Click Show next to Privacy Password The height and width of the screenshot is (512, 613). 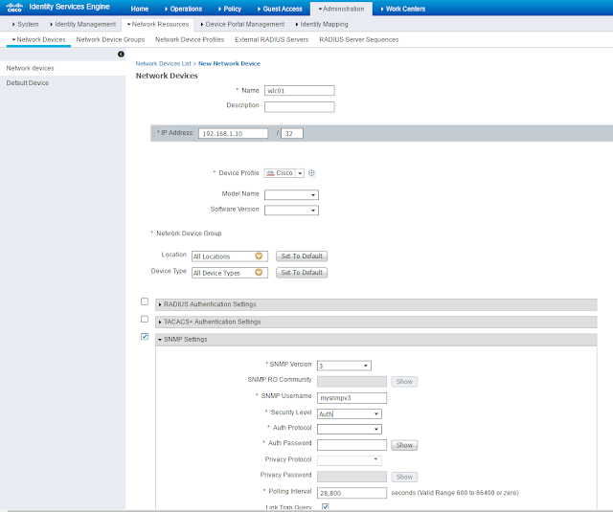404,477
